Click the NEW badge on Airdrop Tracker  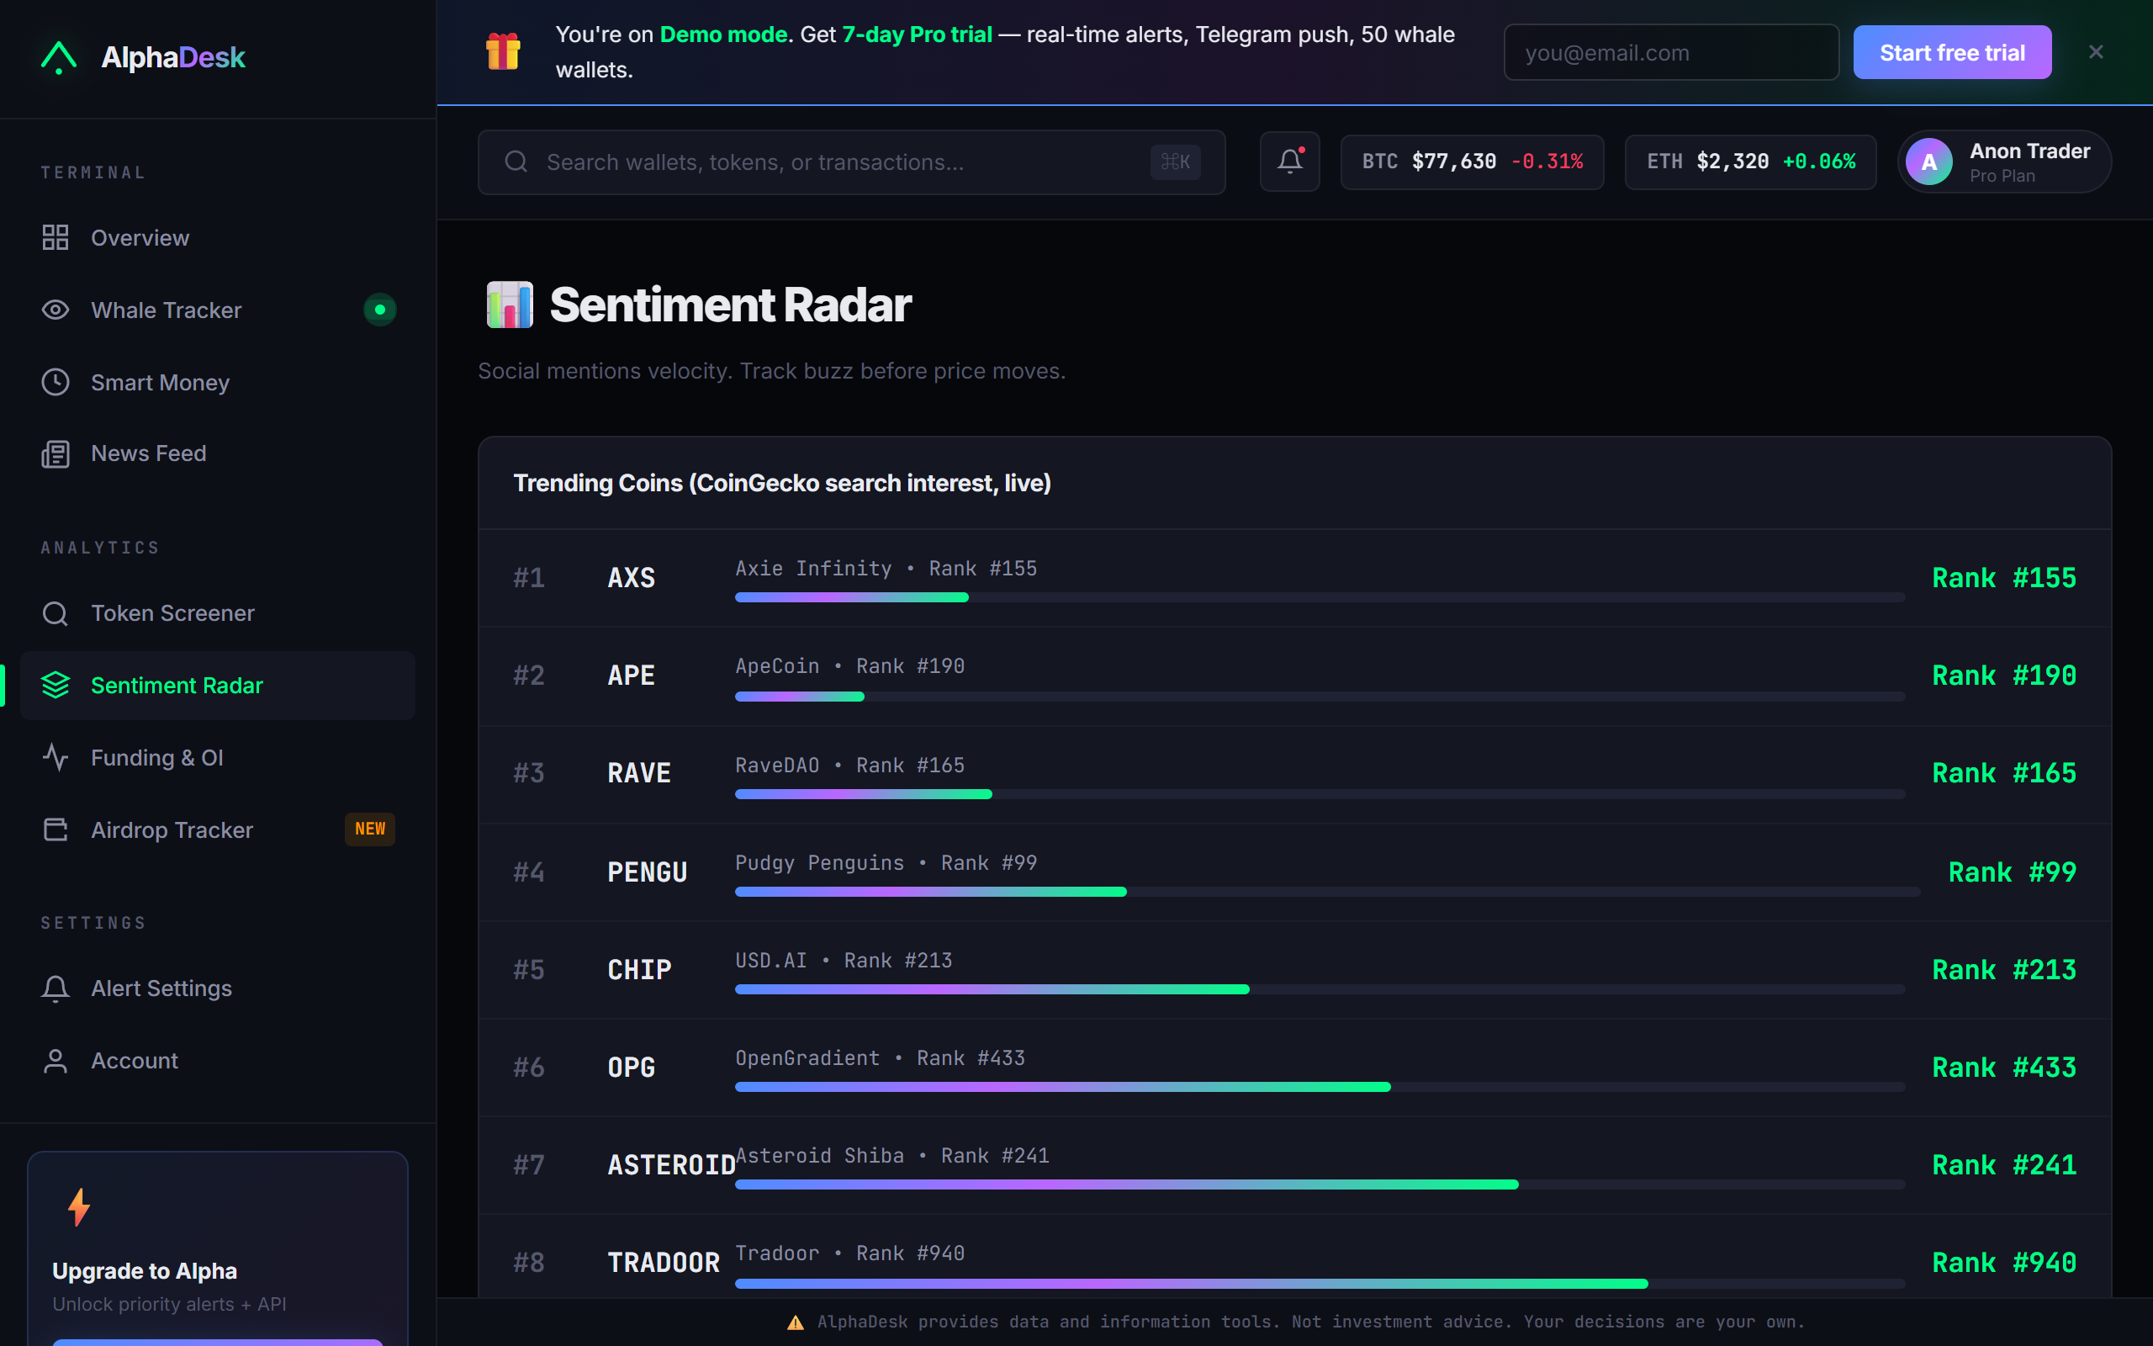(x=370, y=829)
